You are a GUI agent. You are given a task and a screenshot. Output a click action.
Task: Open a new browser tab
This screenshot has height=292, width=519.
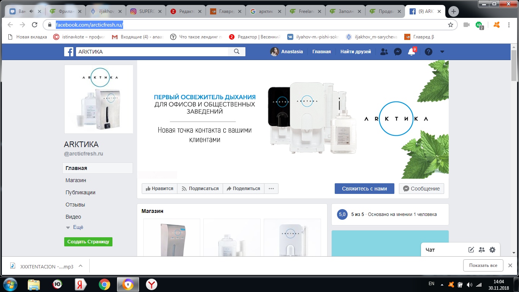click(453, 11)
